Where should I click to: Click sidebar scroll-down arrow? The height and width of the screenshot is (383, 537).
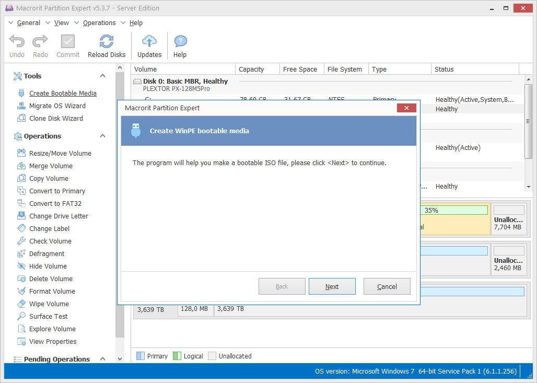click(x=120, y=358)
